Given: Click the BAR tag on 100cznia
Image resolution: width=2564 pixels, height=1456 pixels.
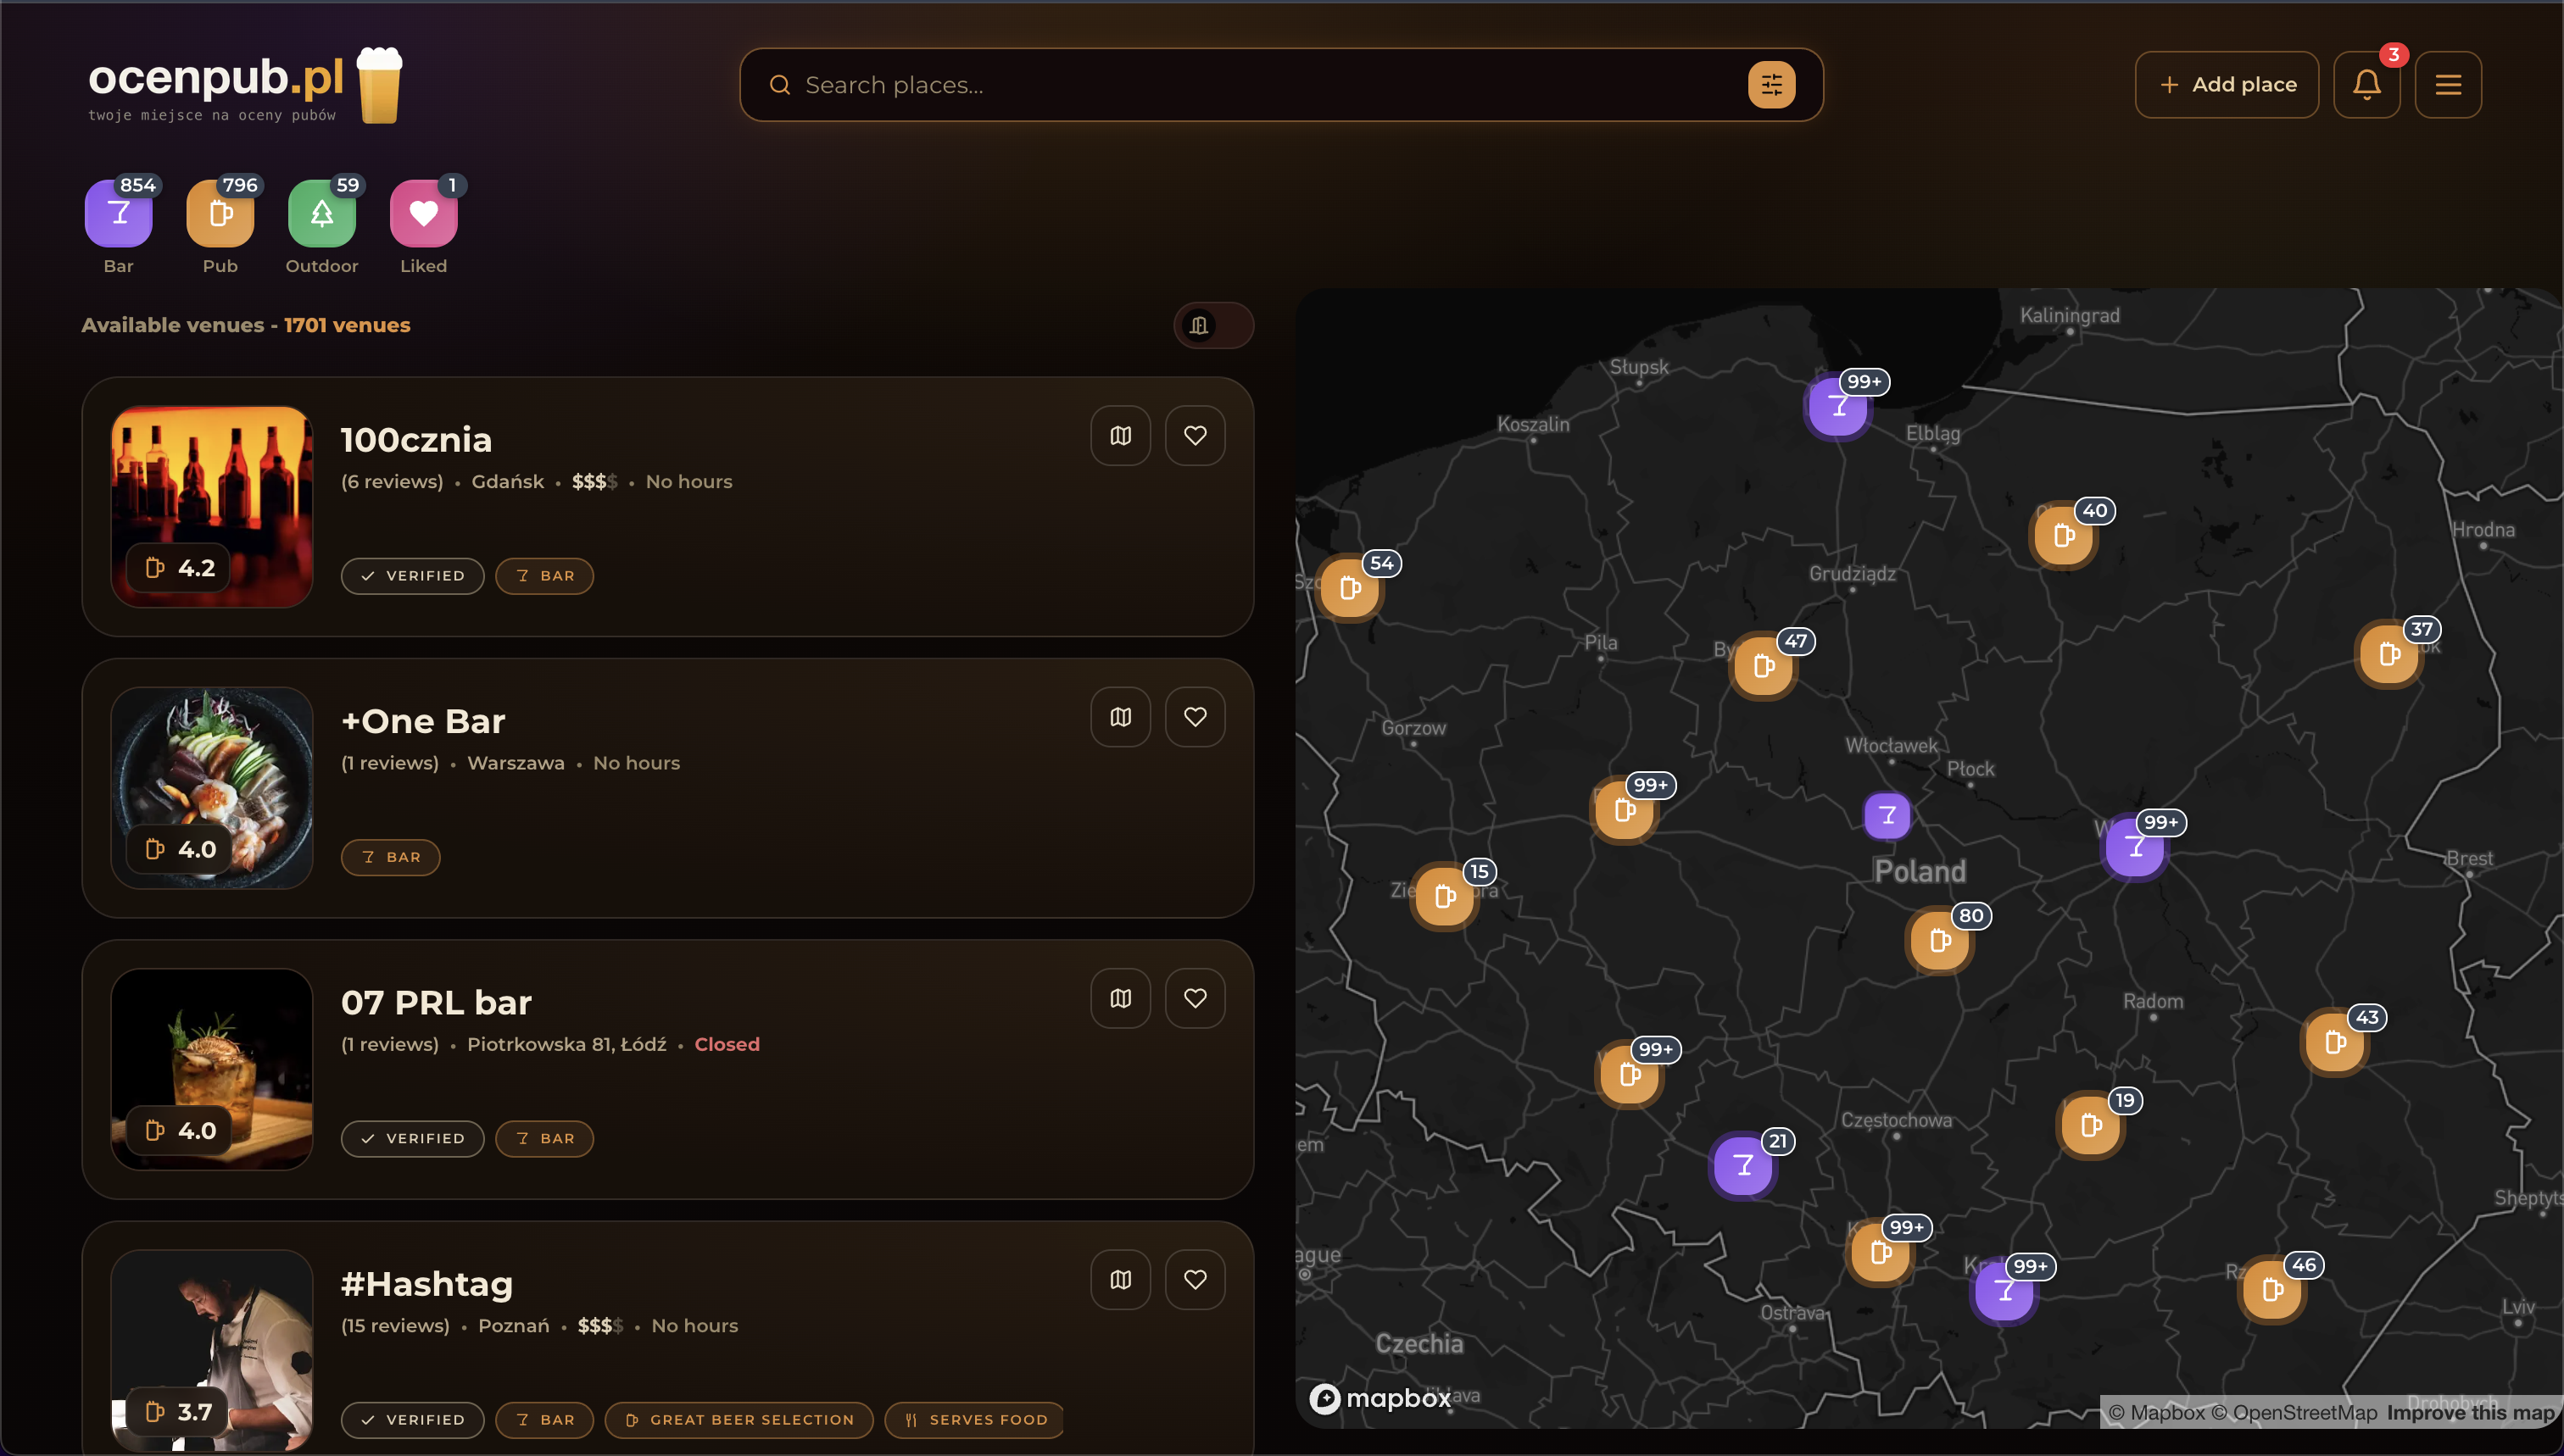Looking at the screenshot, I should point(544,576).
